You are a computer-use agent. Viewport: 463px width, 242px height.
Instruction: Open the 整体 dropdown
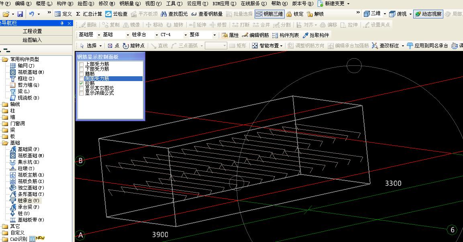215,35
